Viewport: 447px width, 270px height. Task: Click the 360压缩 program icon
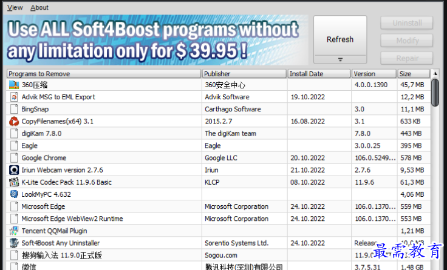click(x=14, y=85)
